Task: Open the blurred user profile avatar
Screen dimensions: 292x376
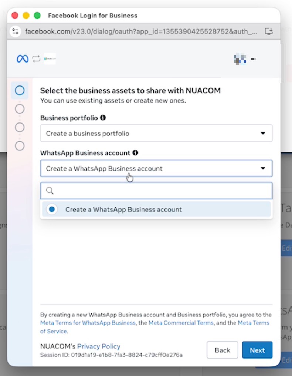Action: point(240,59)
